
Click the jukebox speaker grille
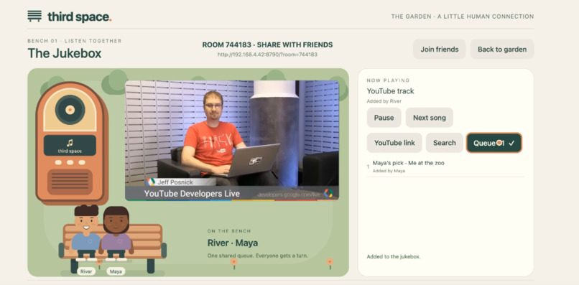[x=70, y=182]
